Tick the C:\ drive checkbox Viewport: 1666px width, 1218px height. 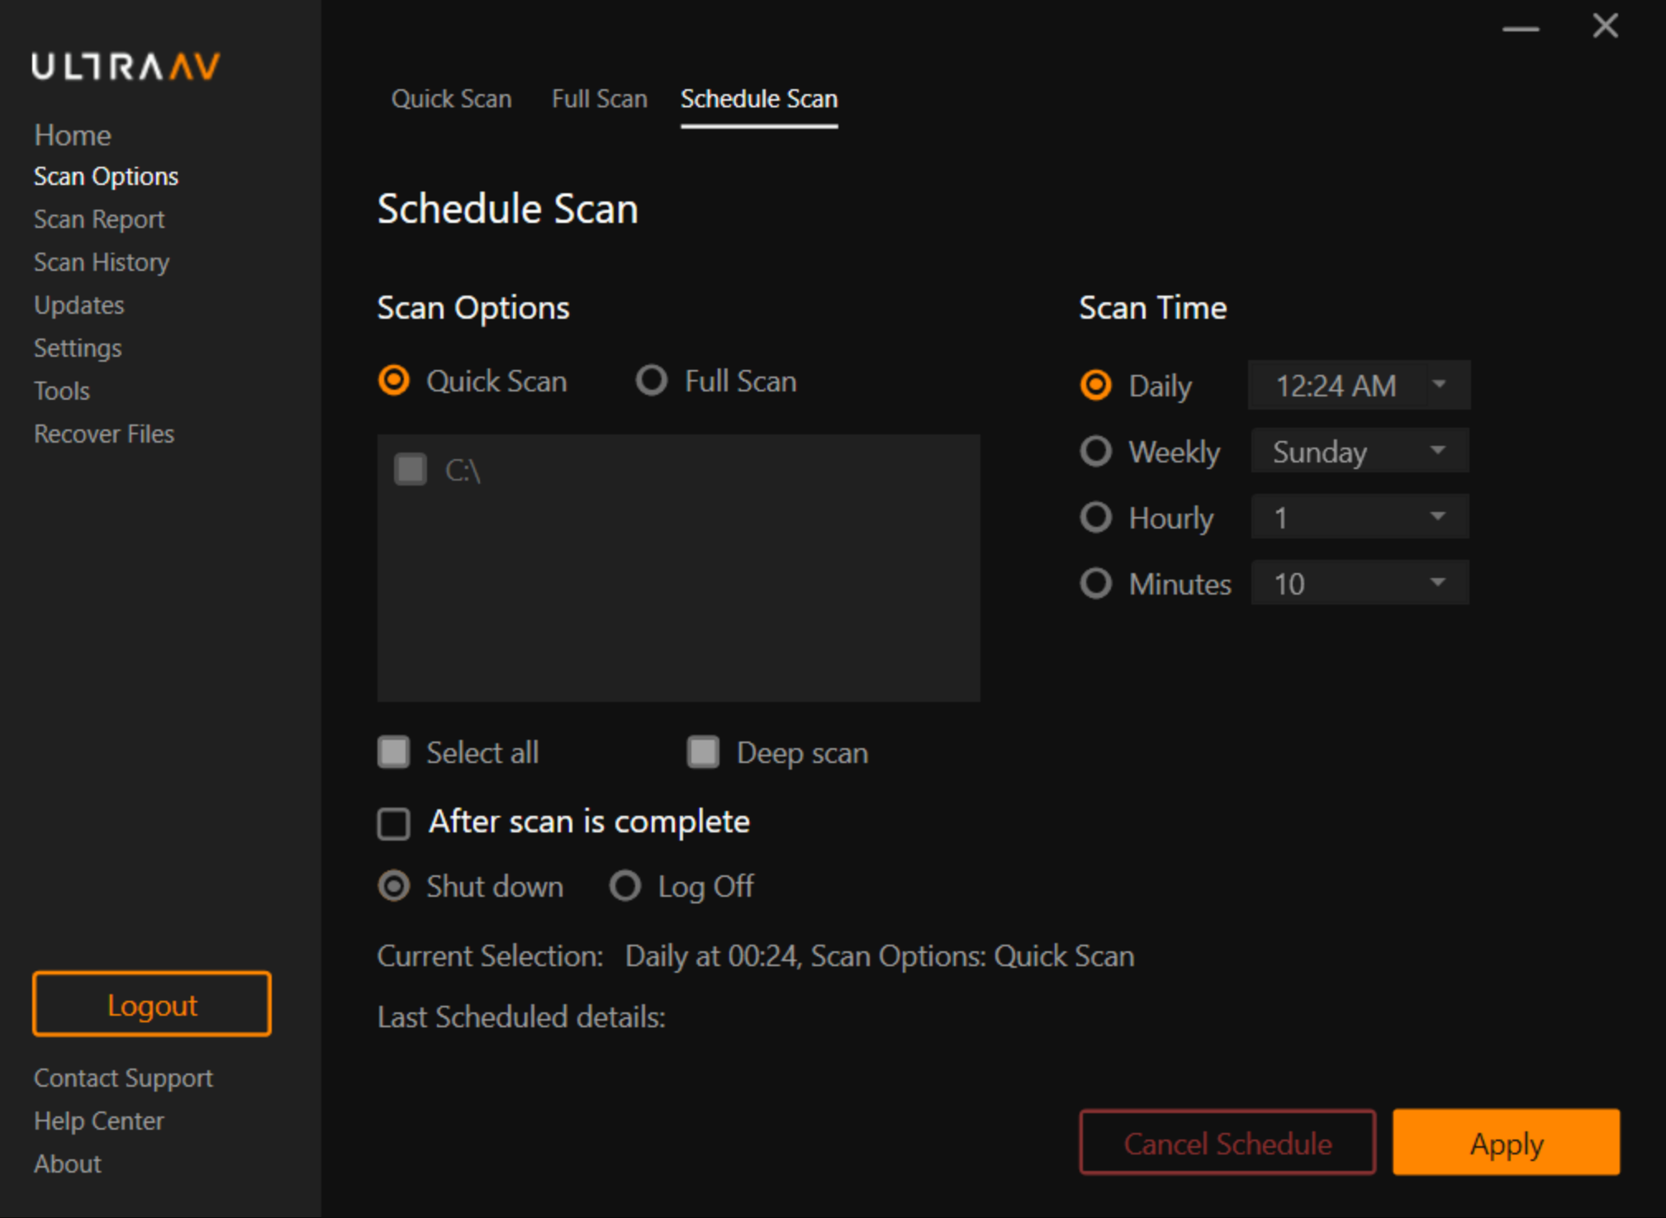(x=411, y=470)
